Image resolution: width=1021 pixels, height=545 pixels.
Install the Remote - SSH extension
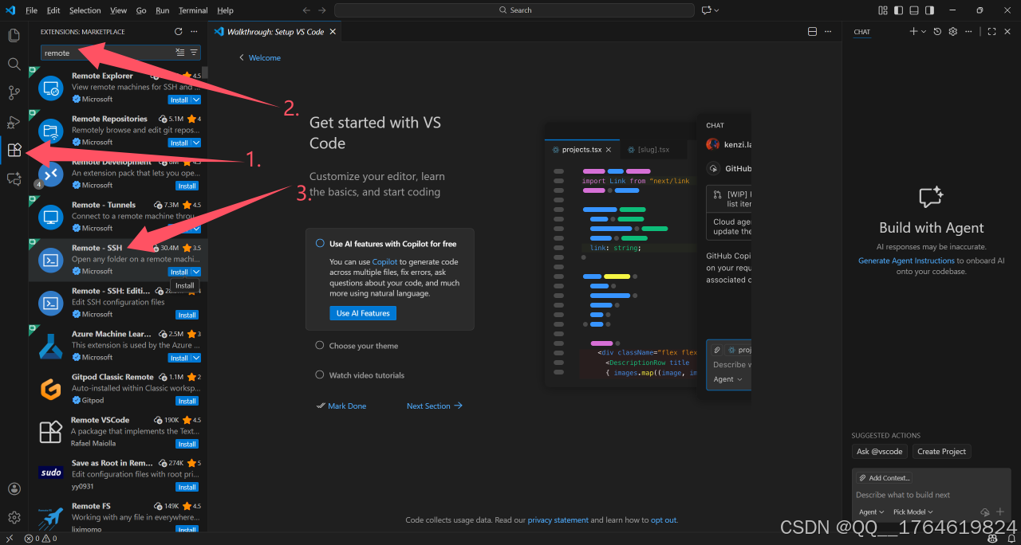(179, 272)
